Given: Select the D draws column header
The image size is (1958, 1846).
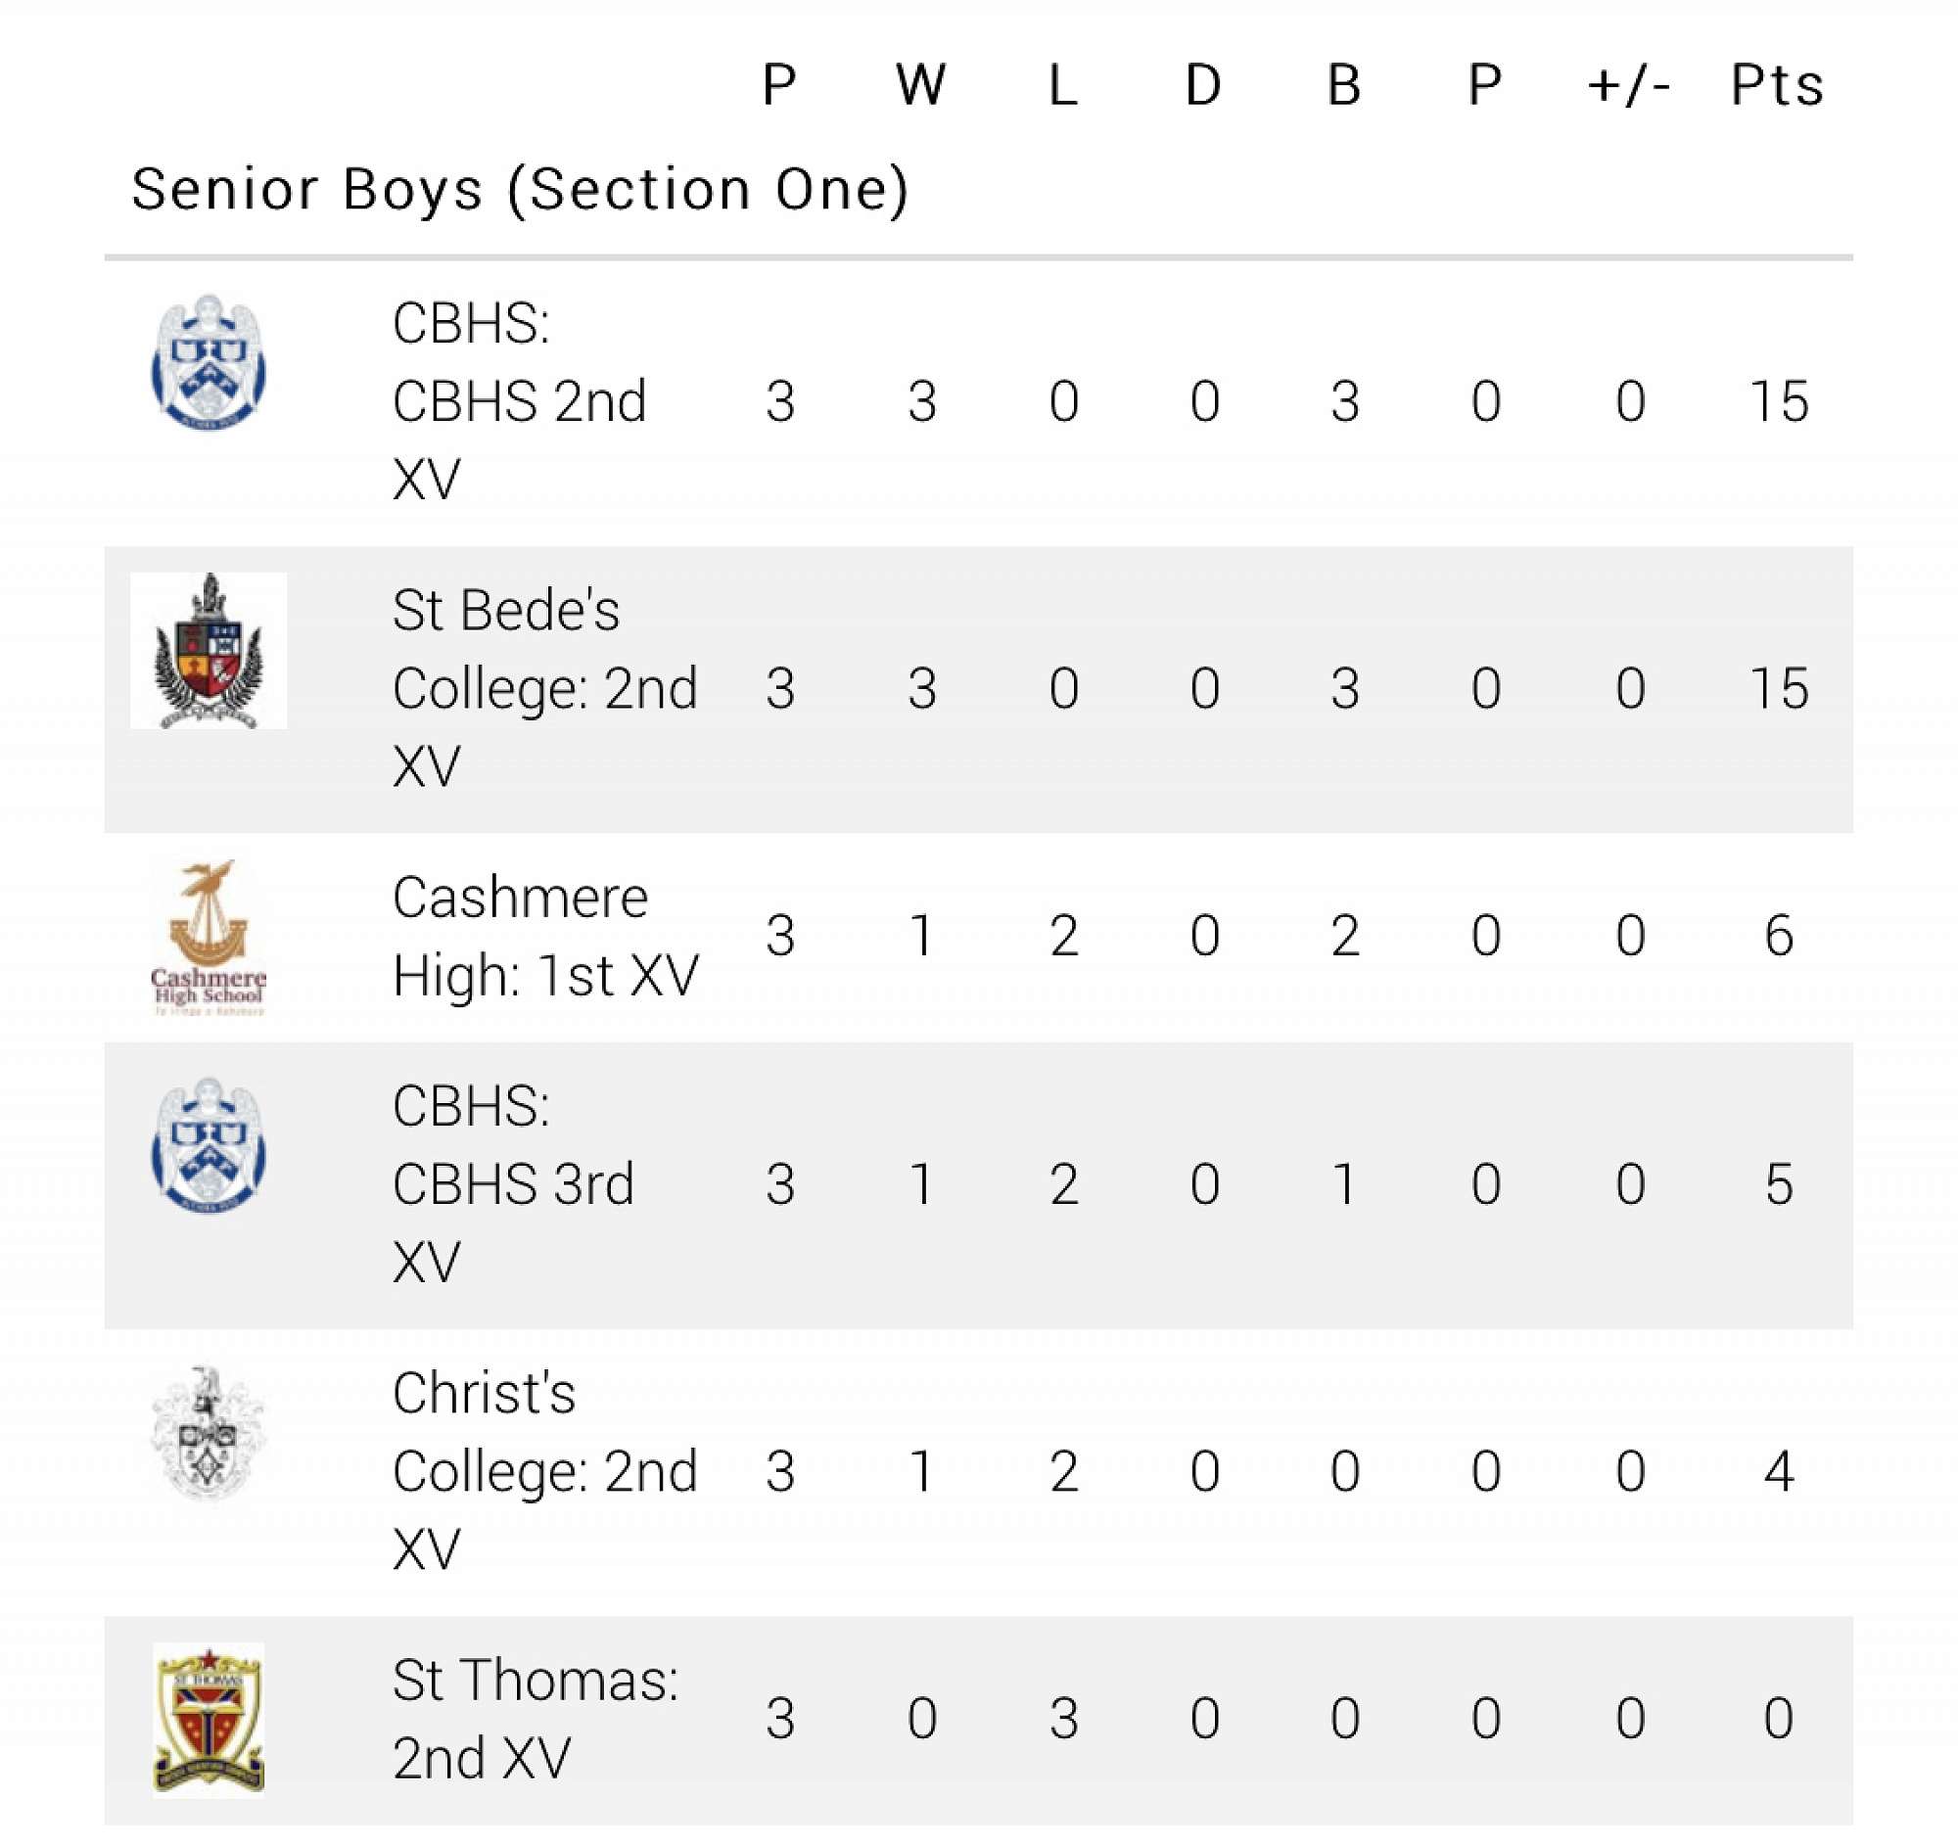Looking at the screenshot, I should (1203, 85).
